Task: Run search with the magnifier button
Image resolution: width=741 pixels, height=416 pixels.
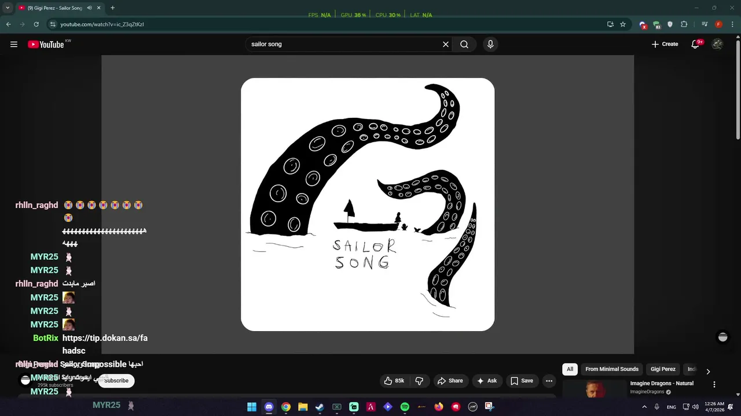Action: [x=464, y=44]
